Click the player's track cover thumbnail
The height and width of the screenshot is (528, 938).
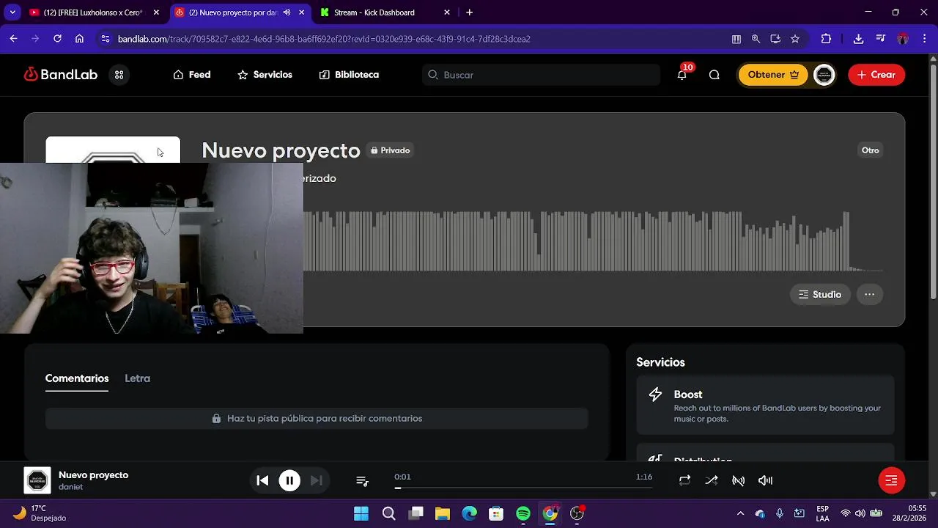pyautogui.click(x=37, y=480)
